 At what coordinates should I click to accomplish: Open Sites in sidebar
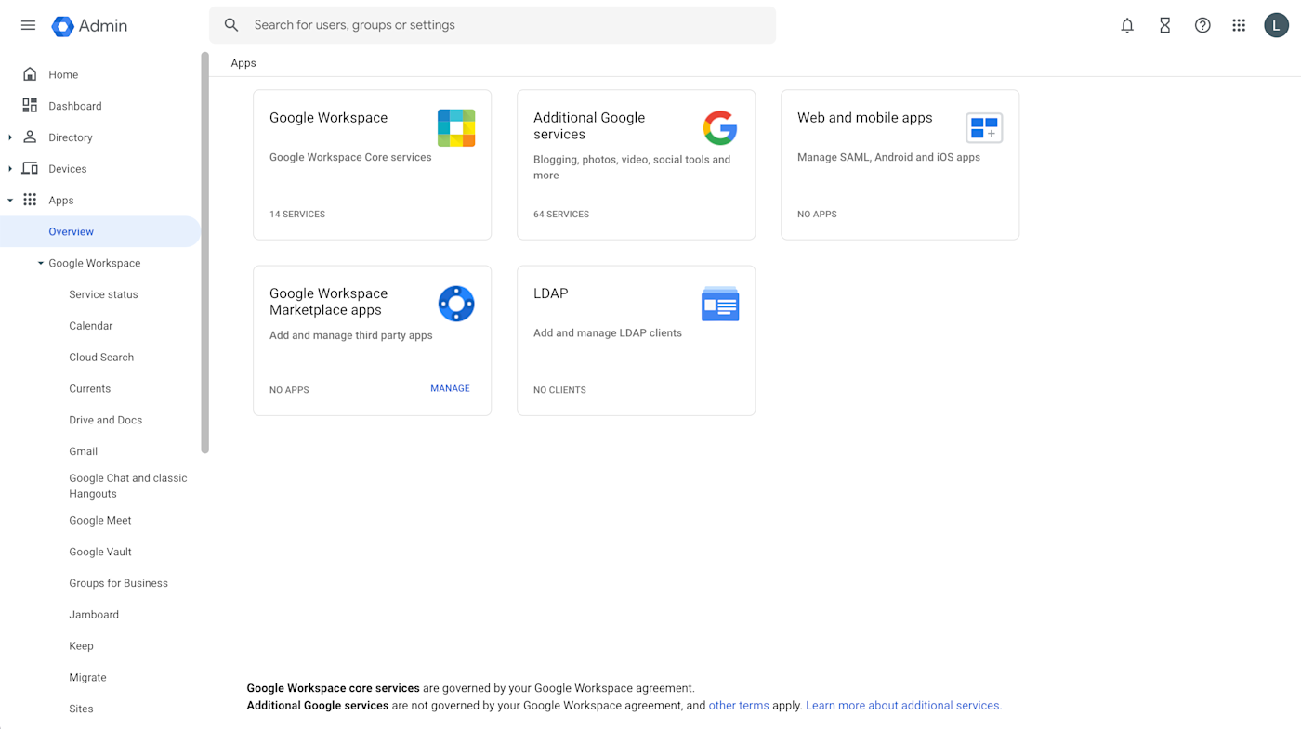pyautogui.click(x=81, y=709)
